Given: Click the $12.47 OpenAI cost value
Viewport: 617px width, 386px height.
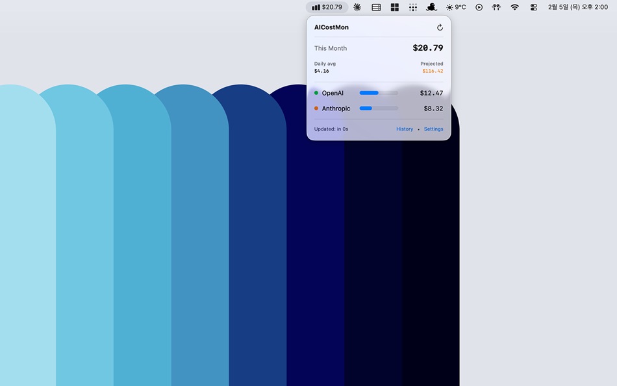Looking at the screenshot, I should 431,93.
